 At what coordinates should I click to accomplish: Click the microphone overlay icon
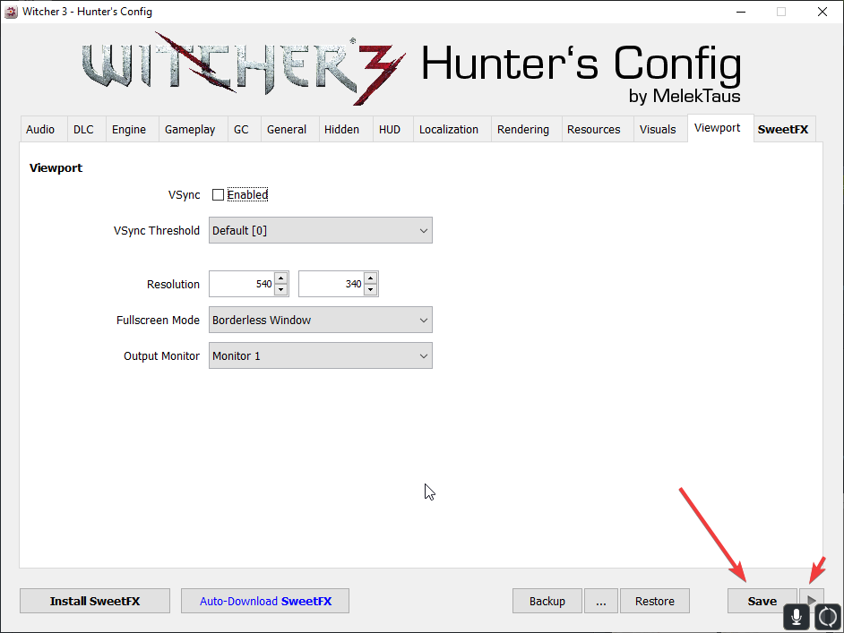click(797, 617)
